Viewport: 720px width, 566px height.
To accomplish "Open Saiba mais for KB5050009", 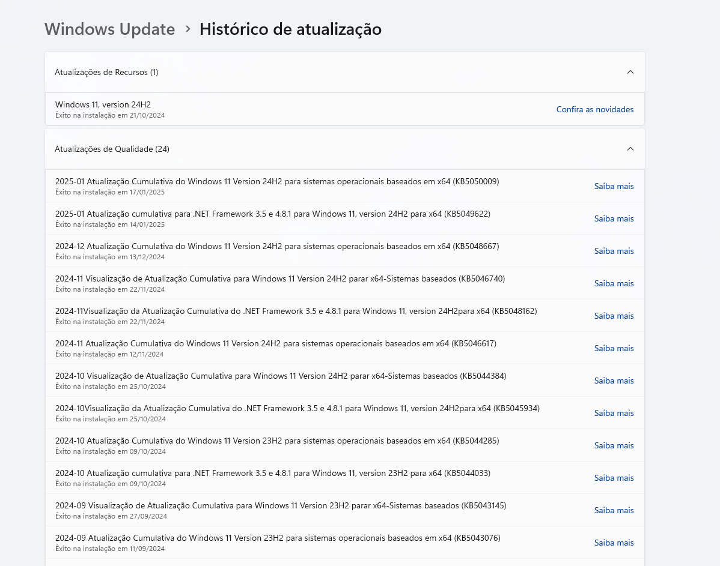I will point(614,186).
